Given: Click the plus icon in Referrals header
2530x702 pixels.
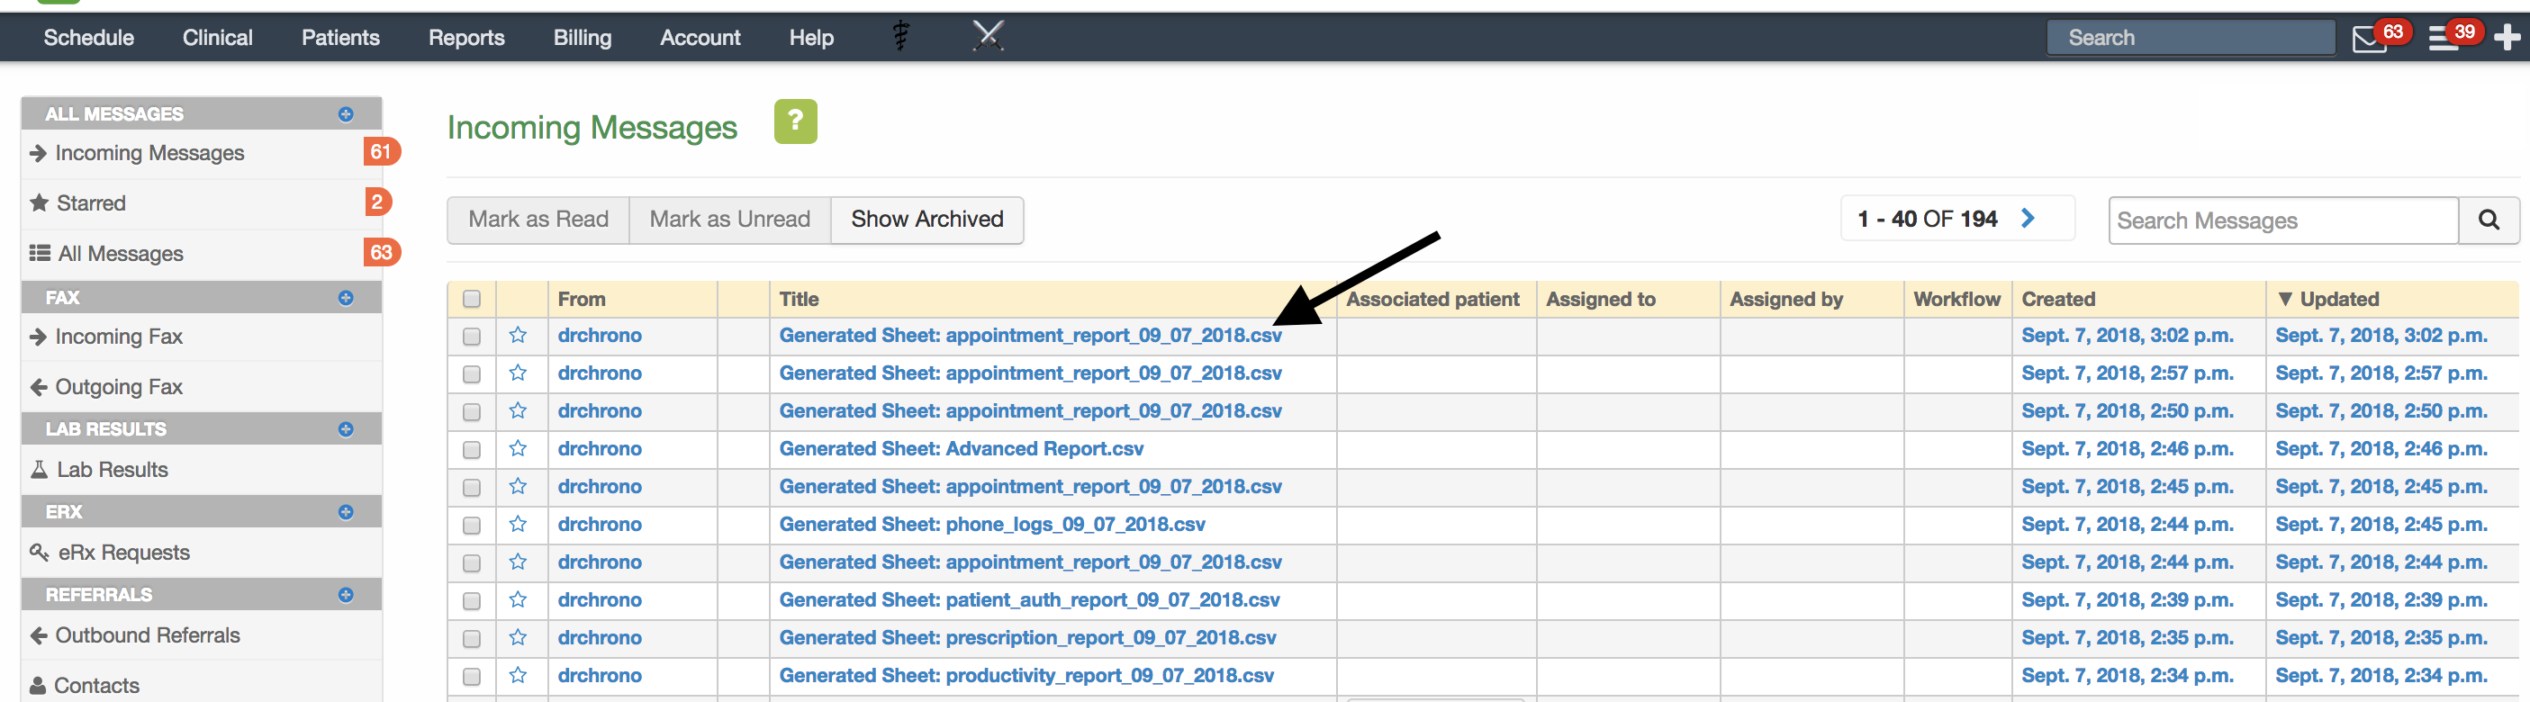Looking at the screenshot, I should click(x=346, y=594).
